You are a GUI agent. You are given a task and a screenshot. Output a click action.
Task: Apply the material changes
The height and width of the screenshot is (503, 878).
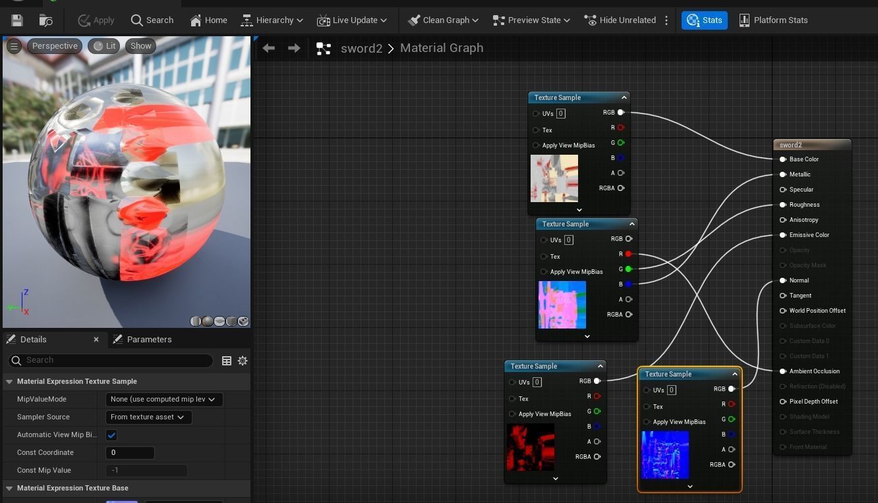coord(96,20)
